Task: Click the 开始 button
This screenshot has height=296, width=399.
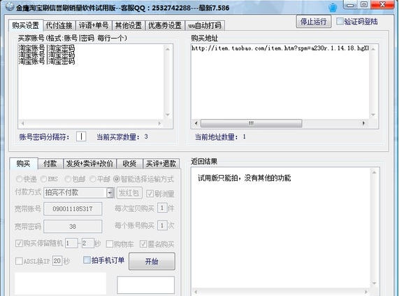Action: (x=152, y=261)
